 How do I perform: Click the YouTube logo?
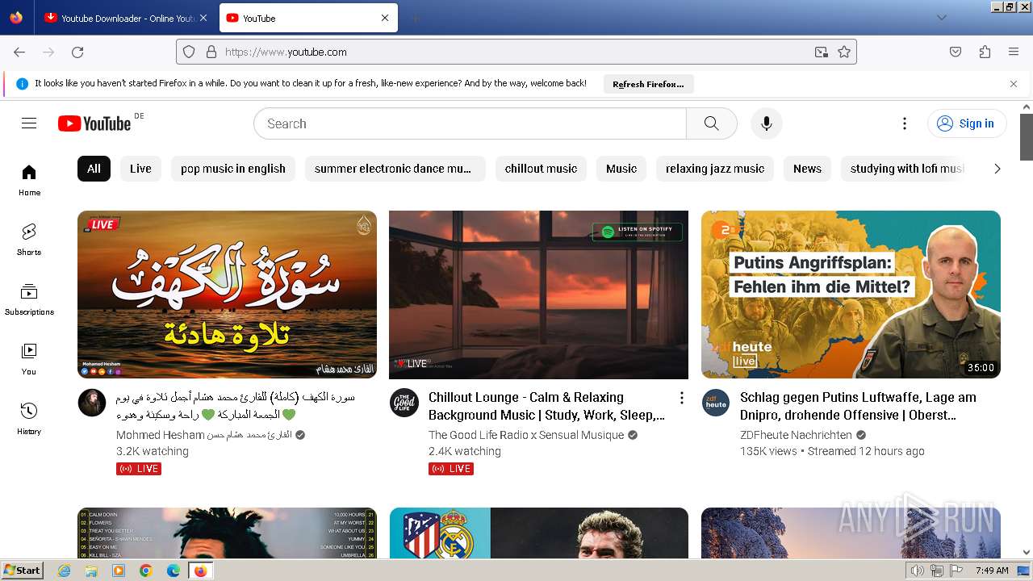coord(94,123)
